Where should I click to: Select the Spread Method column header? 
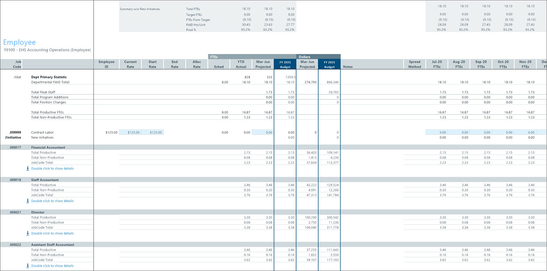tap(414, 64)
